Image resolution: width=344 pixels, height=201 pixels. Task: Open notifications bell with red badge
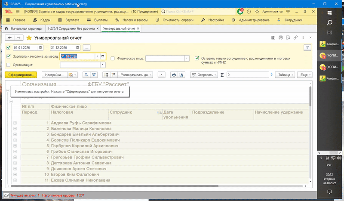tap(240, 12)
